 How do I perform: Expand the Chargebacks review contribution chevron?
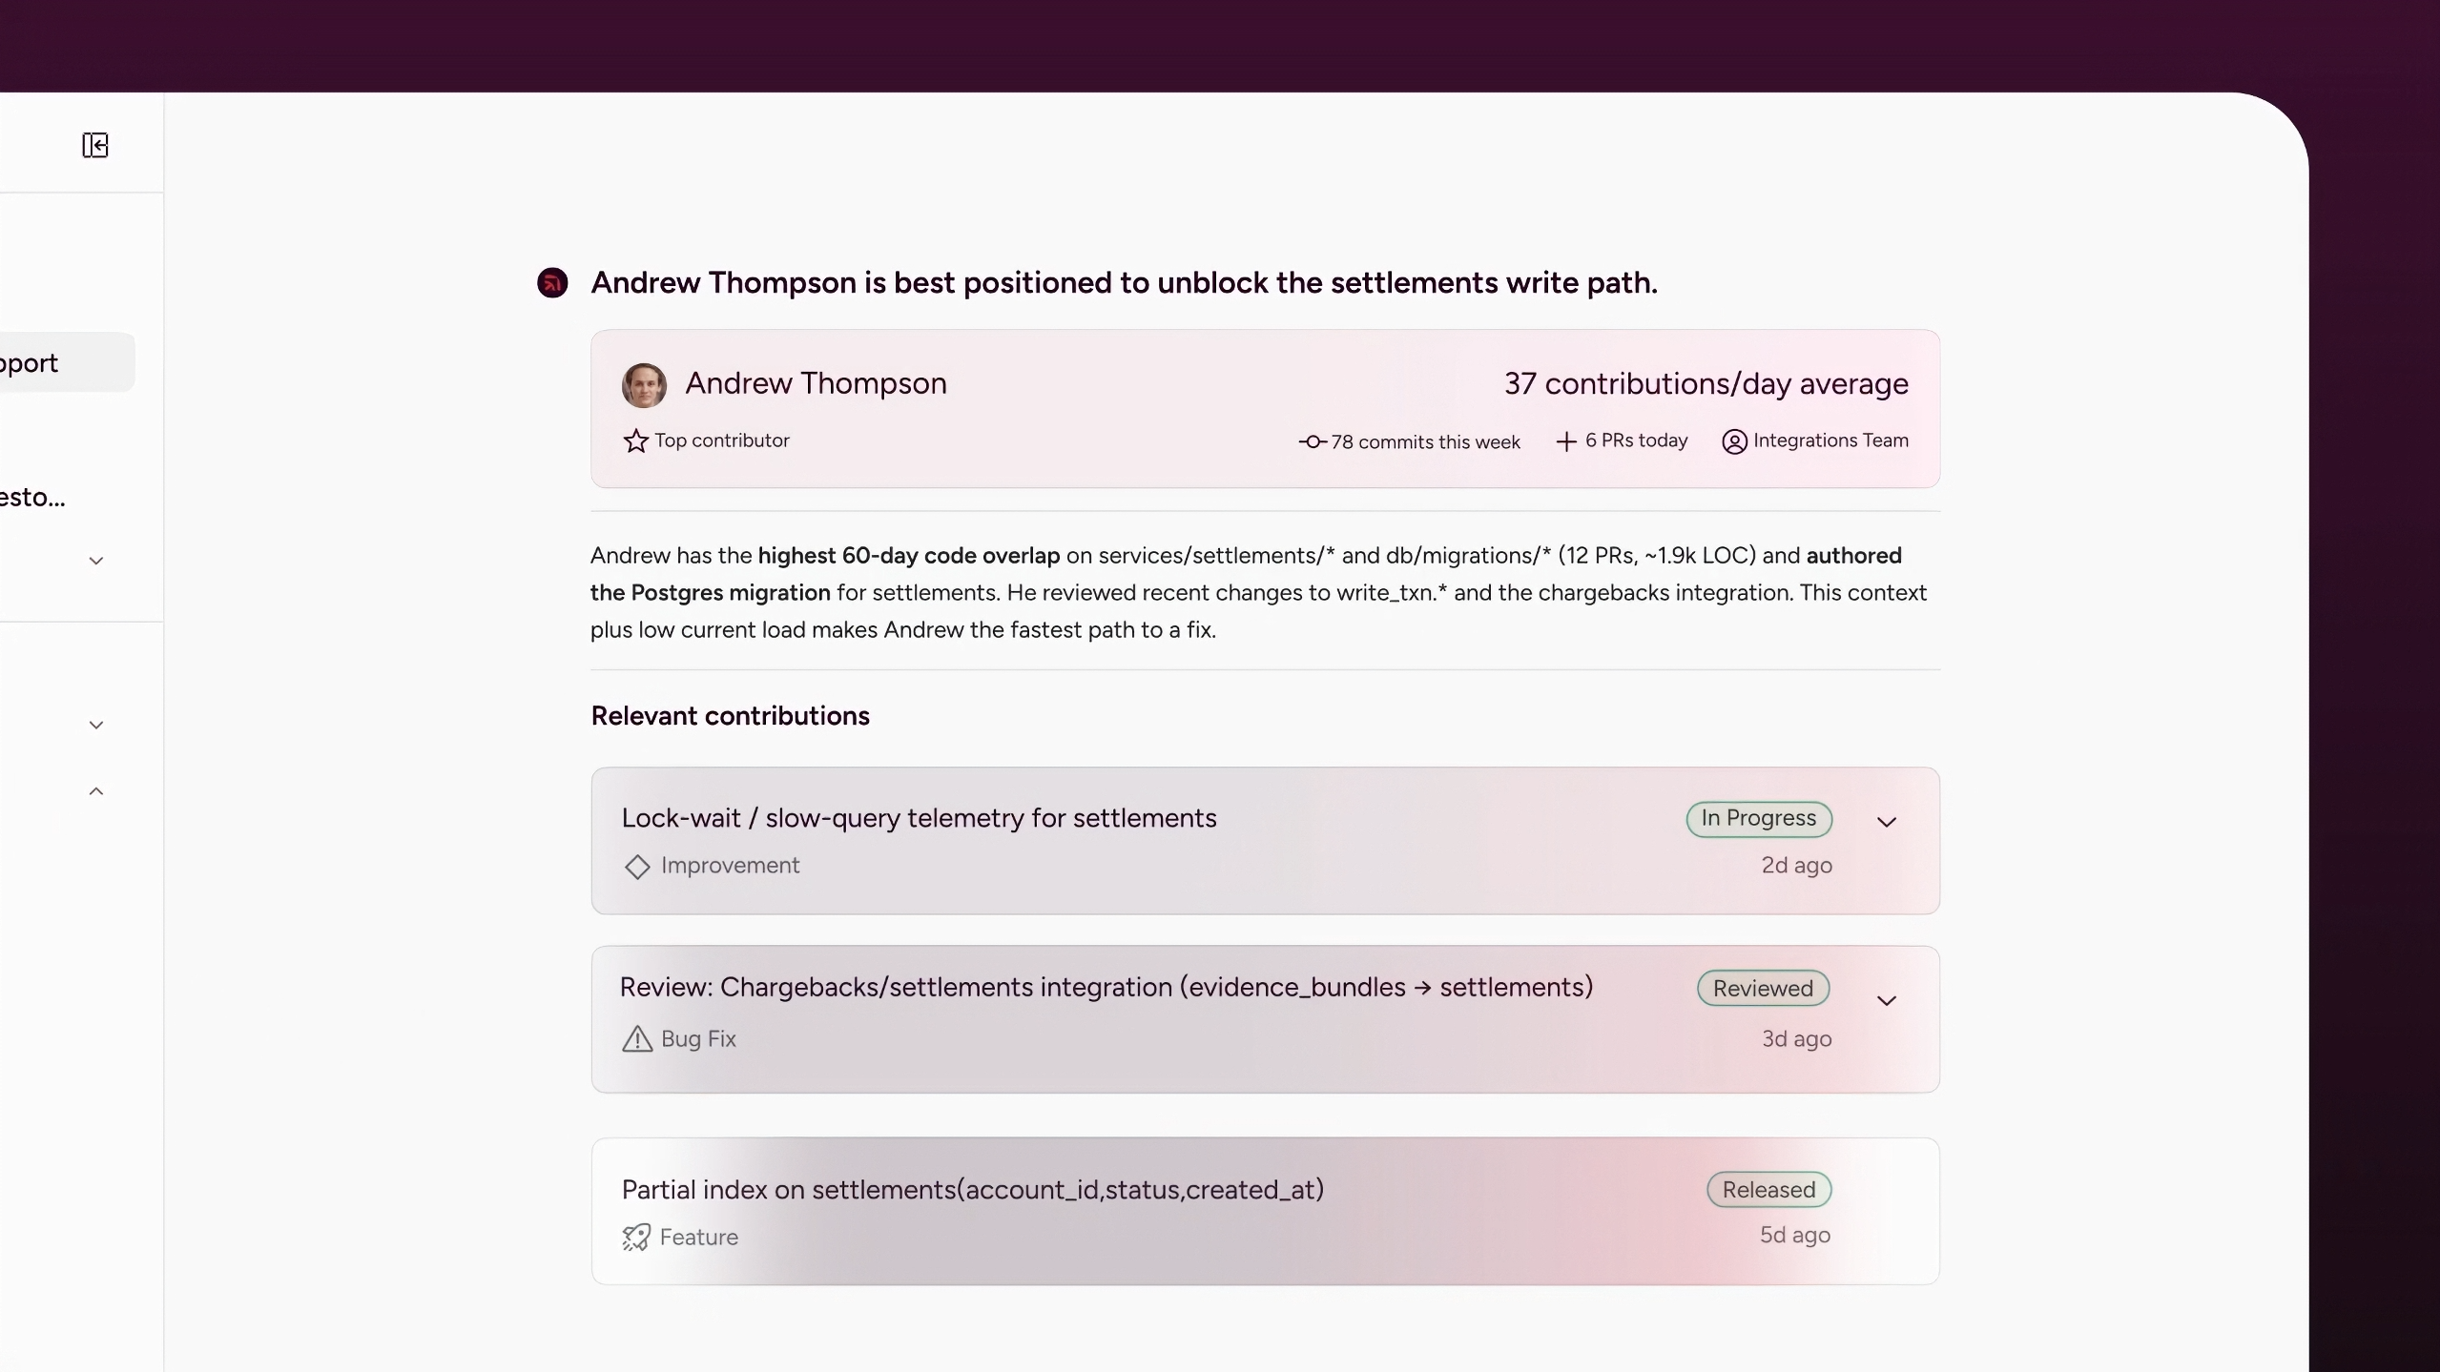tap(1886, 1000)
